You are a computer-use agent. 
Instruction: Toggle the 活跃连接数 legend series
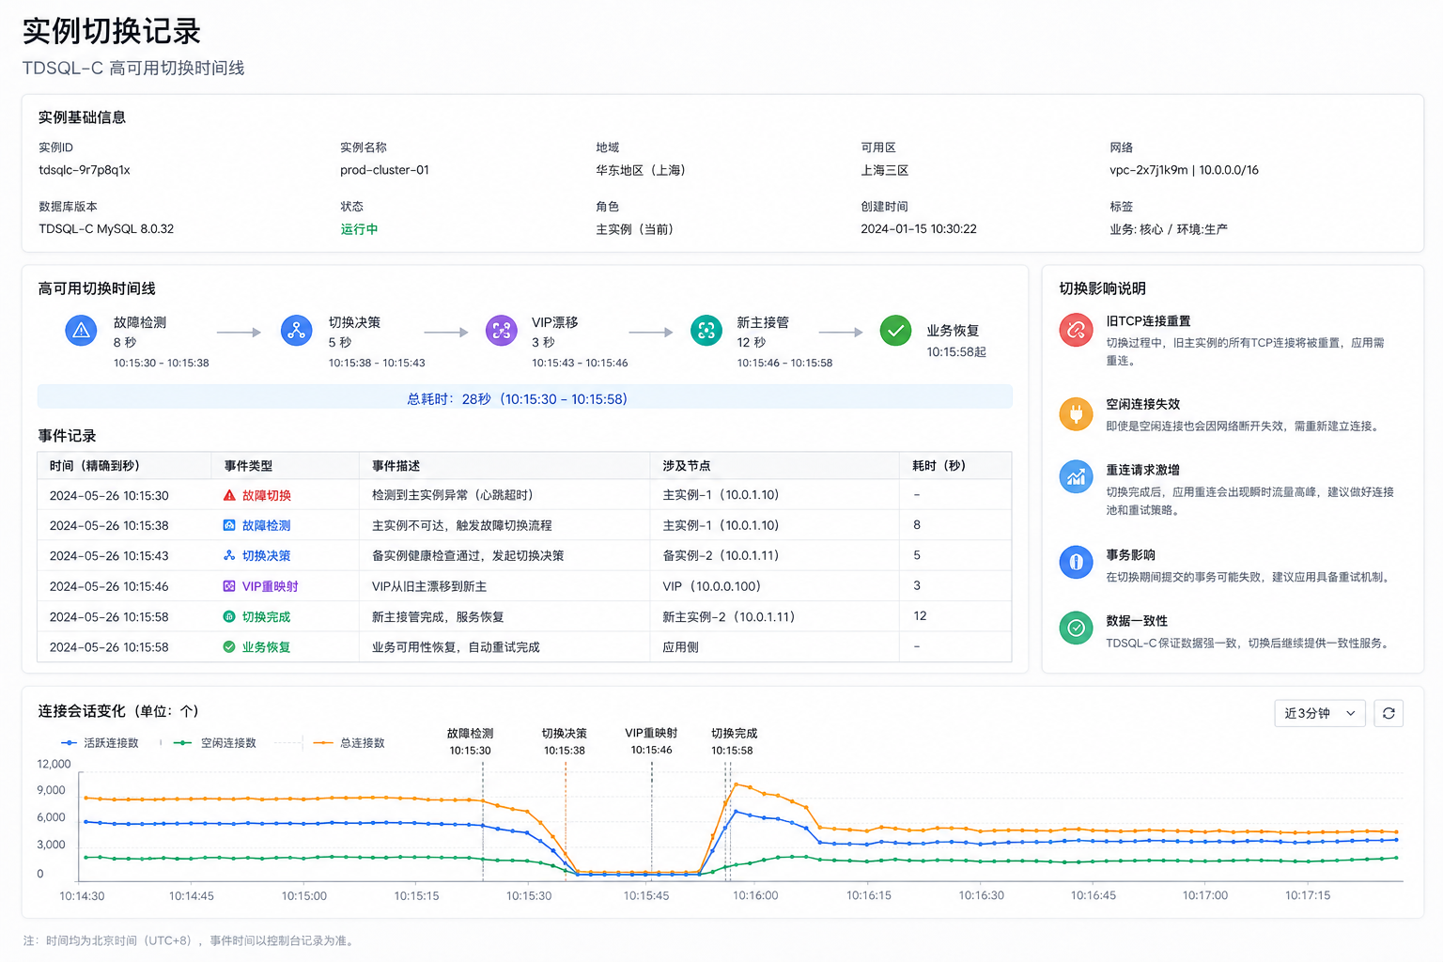click(x=100, y=743)
